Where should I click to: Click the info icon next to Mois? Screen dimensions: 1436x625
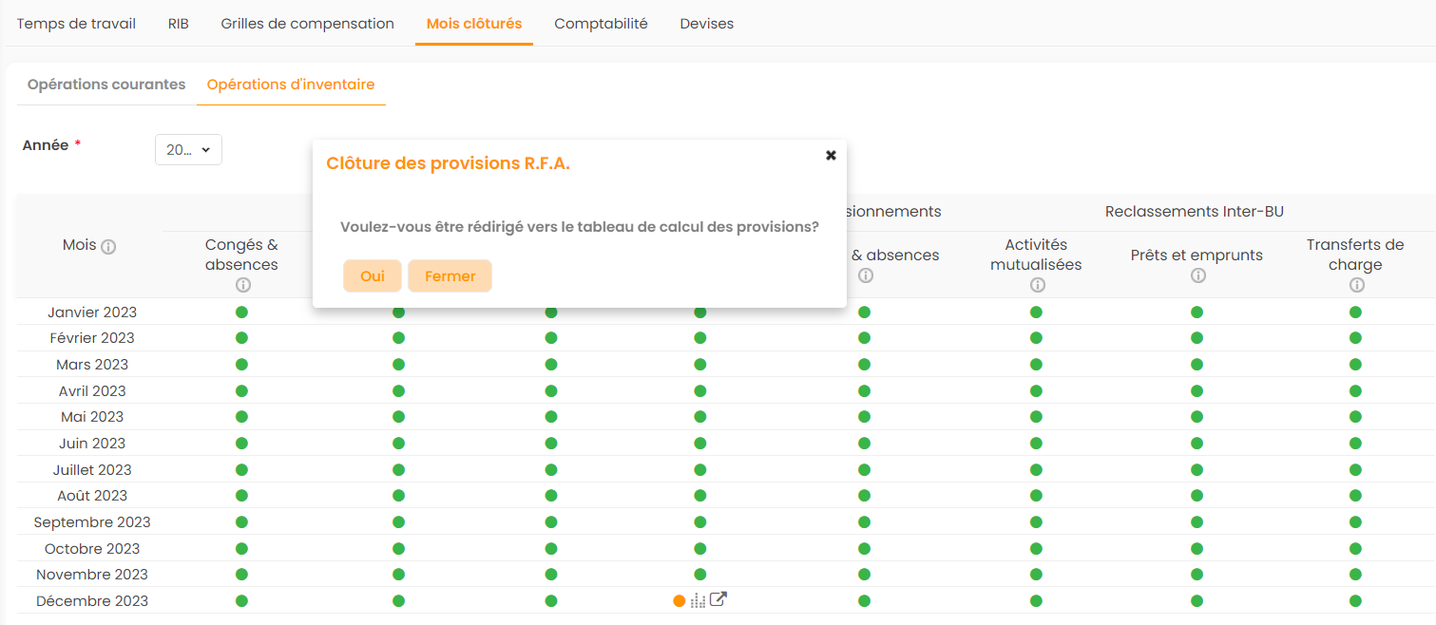[x=108, y=247]
